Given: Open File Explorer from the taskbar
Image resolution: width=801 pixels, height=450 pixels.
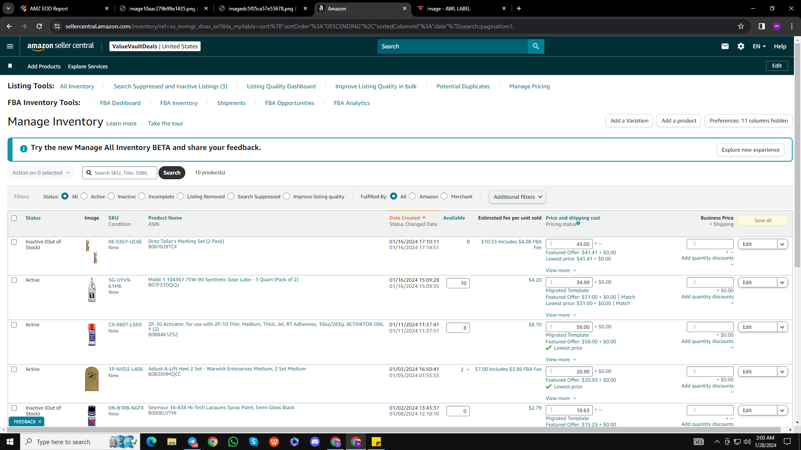Looking at the screenshot, I should pos(172,442).
